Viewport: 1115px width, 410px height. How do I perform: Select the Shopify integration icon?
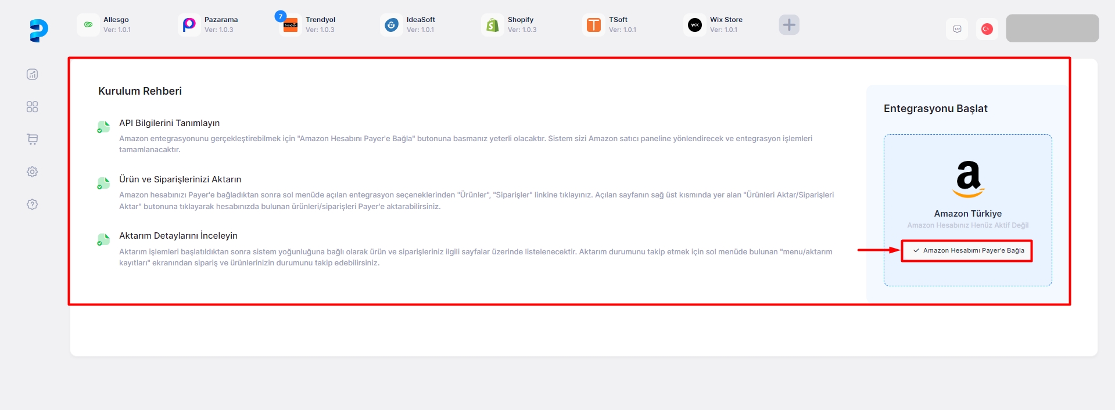click(493, 25)
